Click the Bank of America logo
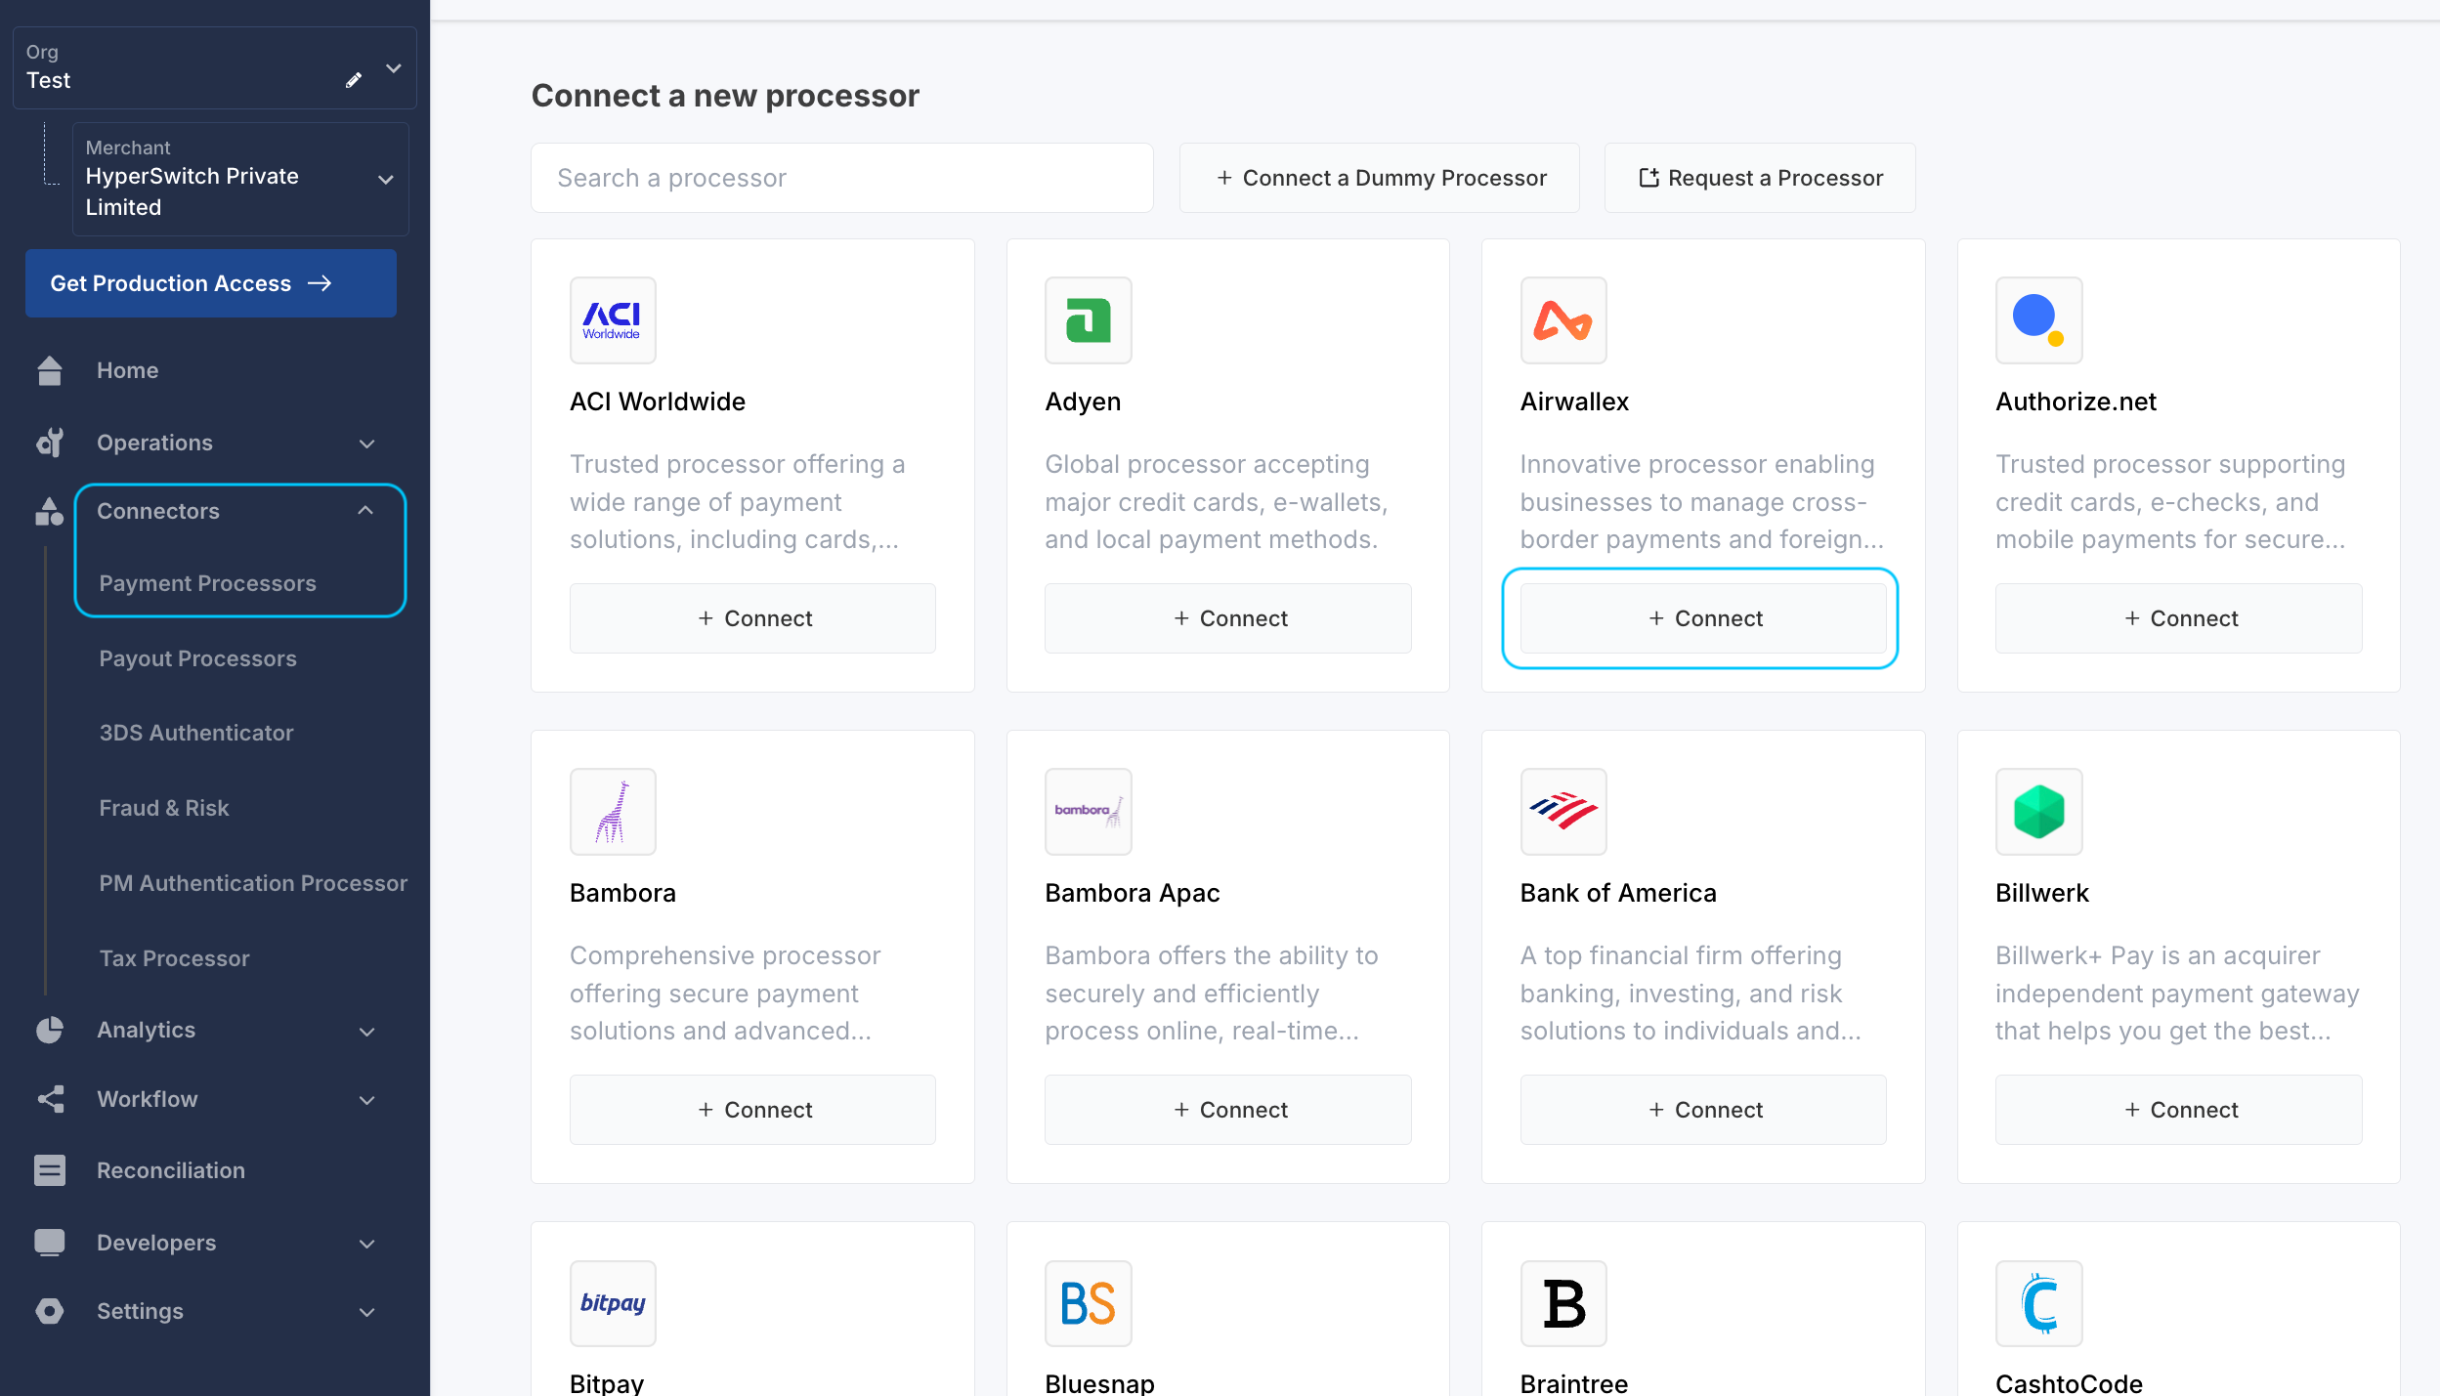Viewport: 2440px width, 1396px height. tap(1562, 812)
